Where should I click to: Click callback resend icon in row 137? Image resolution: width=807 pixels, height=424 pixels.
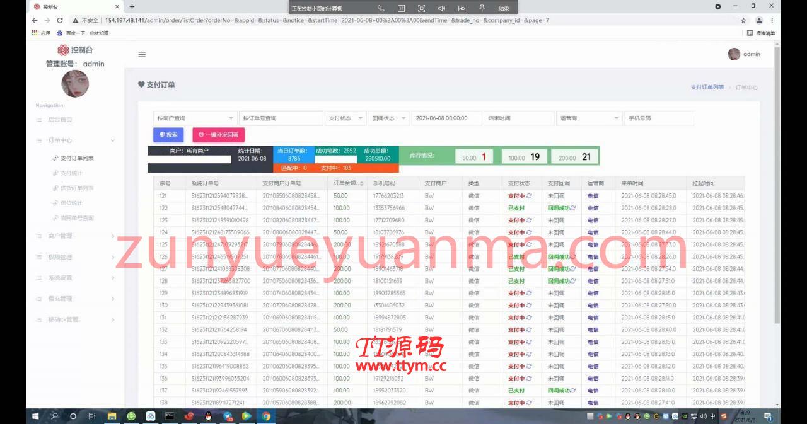572,391
